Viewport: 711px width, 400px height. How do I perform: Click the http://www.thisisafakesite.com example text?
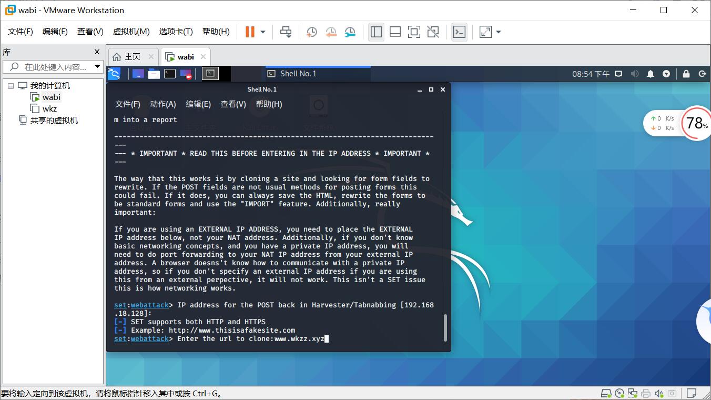click(232, 330)
